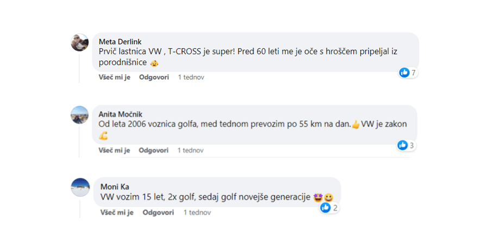
Task: Click '1 tednov' timestamp on Moni Ka's comment
Action: [x=197, y=212]
